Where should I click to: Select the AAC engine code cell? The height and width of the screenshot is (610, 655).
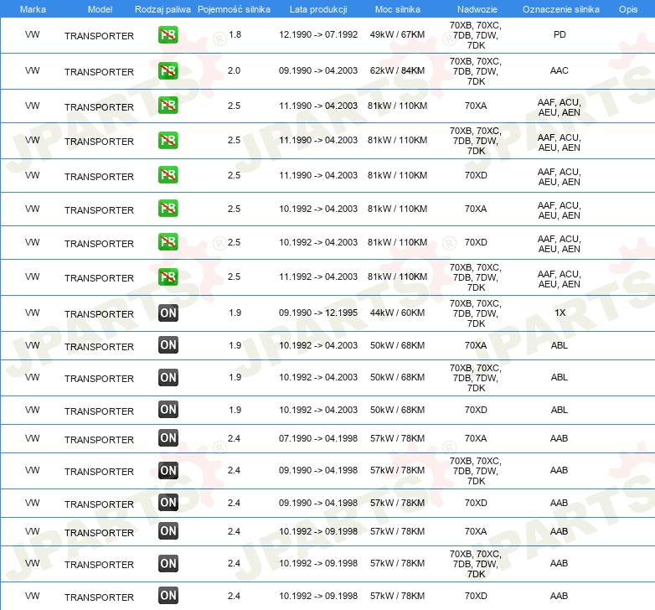pos(560,70)
